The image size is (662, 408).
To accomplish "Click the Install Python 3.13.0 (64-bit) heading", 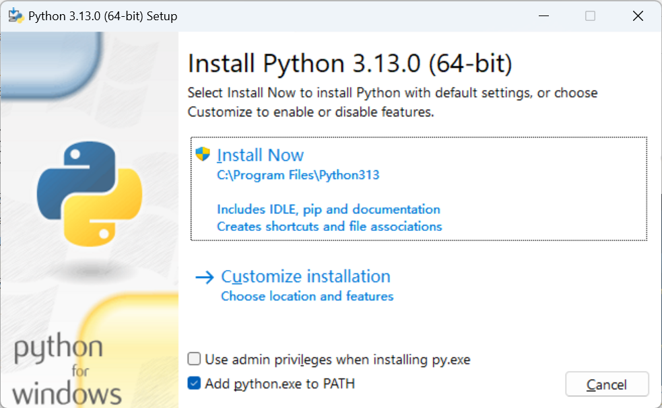I will tap(350, 64).
